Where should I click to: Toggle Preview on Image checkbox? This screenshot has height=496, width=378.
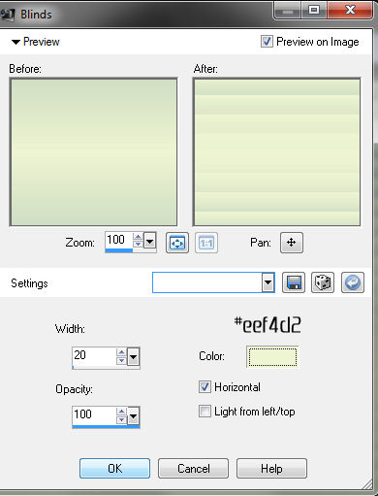point(267,42)
